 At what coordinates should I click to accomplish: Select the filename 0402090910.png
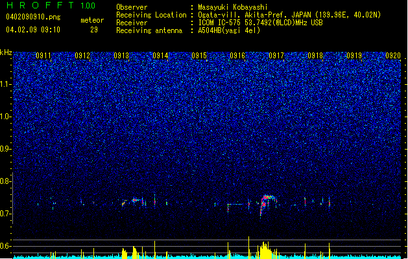tap(33, 17)
